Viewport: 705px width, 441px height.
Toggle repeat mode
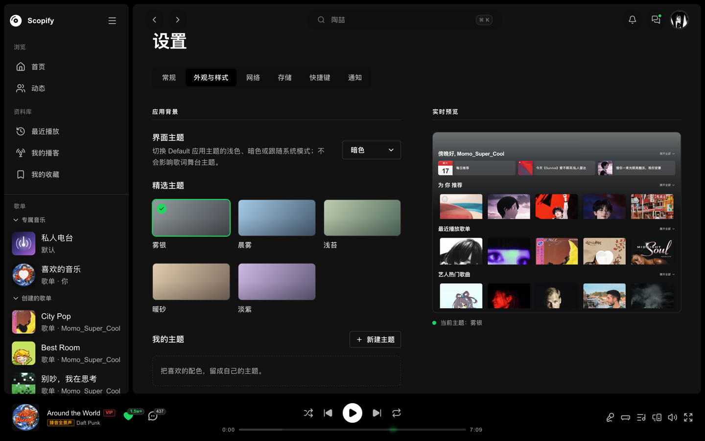(x=397, y=413)
